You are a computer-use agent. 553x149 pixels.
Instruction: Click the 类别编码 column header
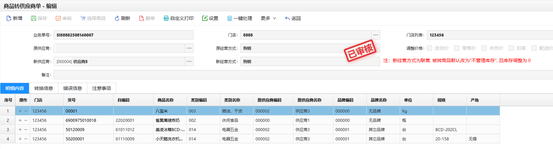point(203,100)
